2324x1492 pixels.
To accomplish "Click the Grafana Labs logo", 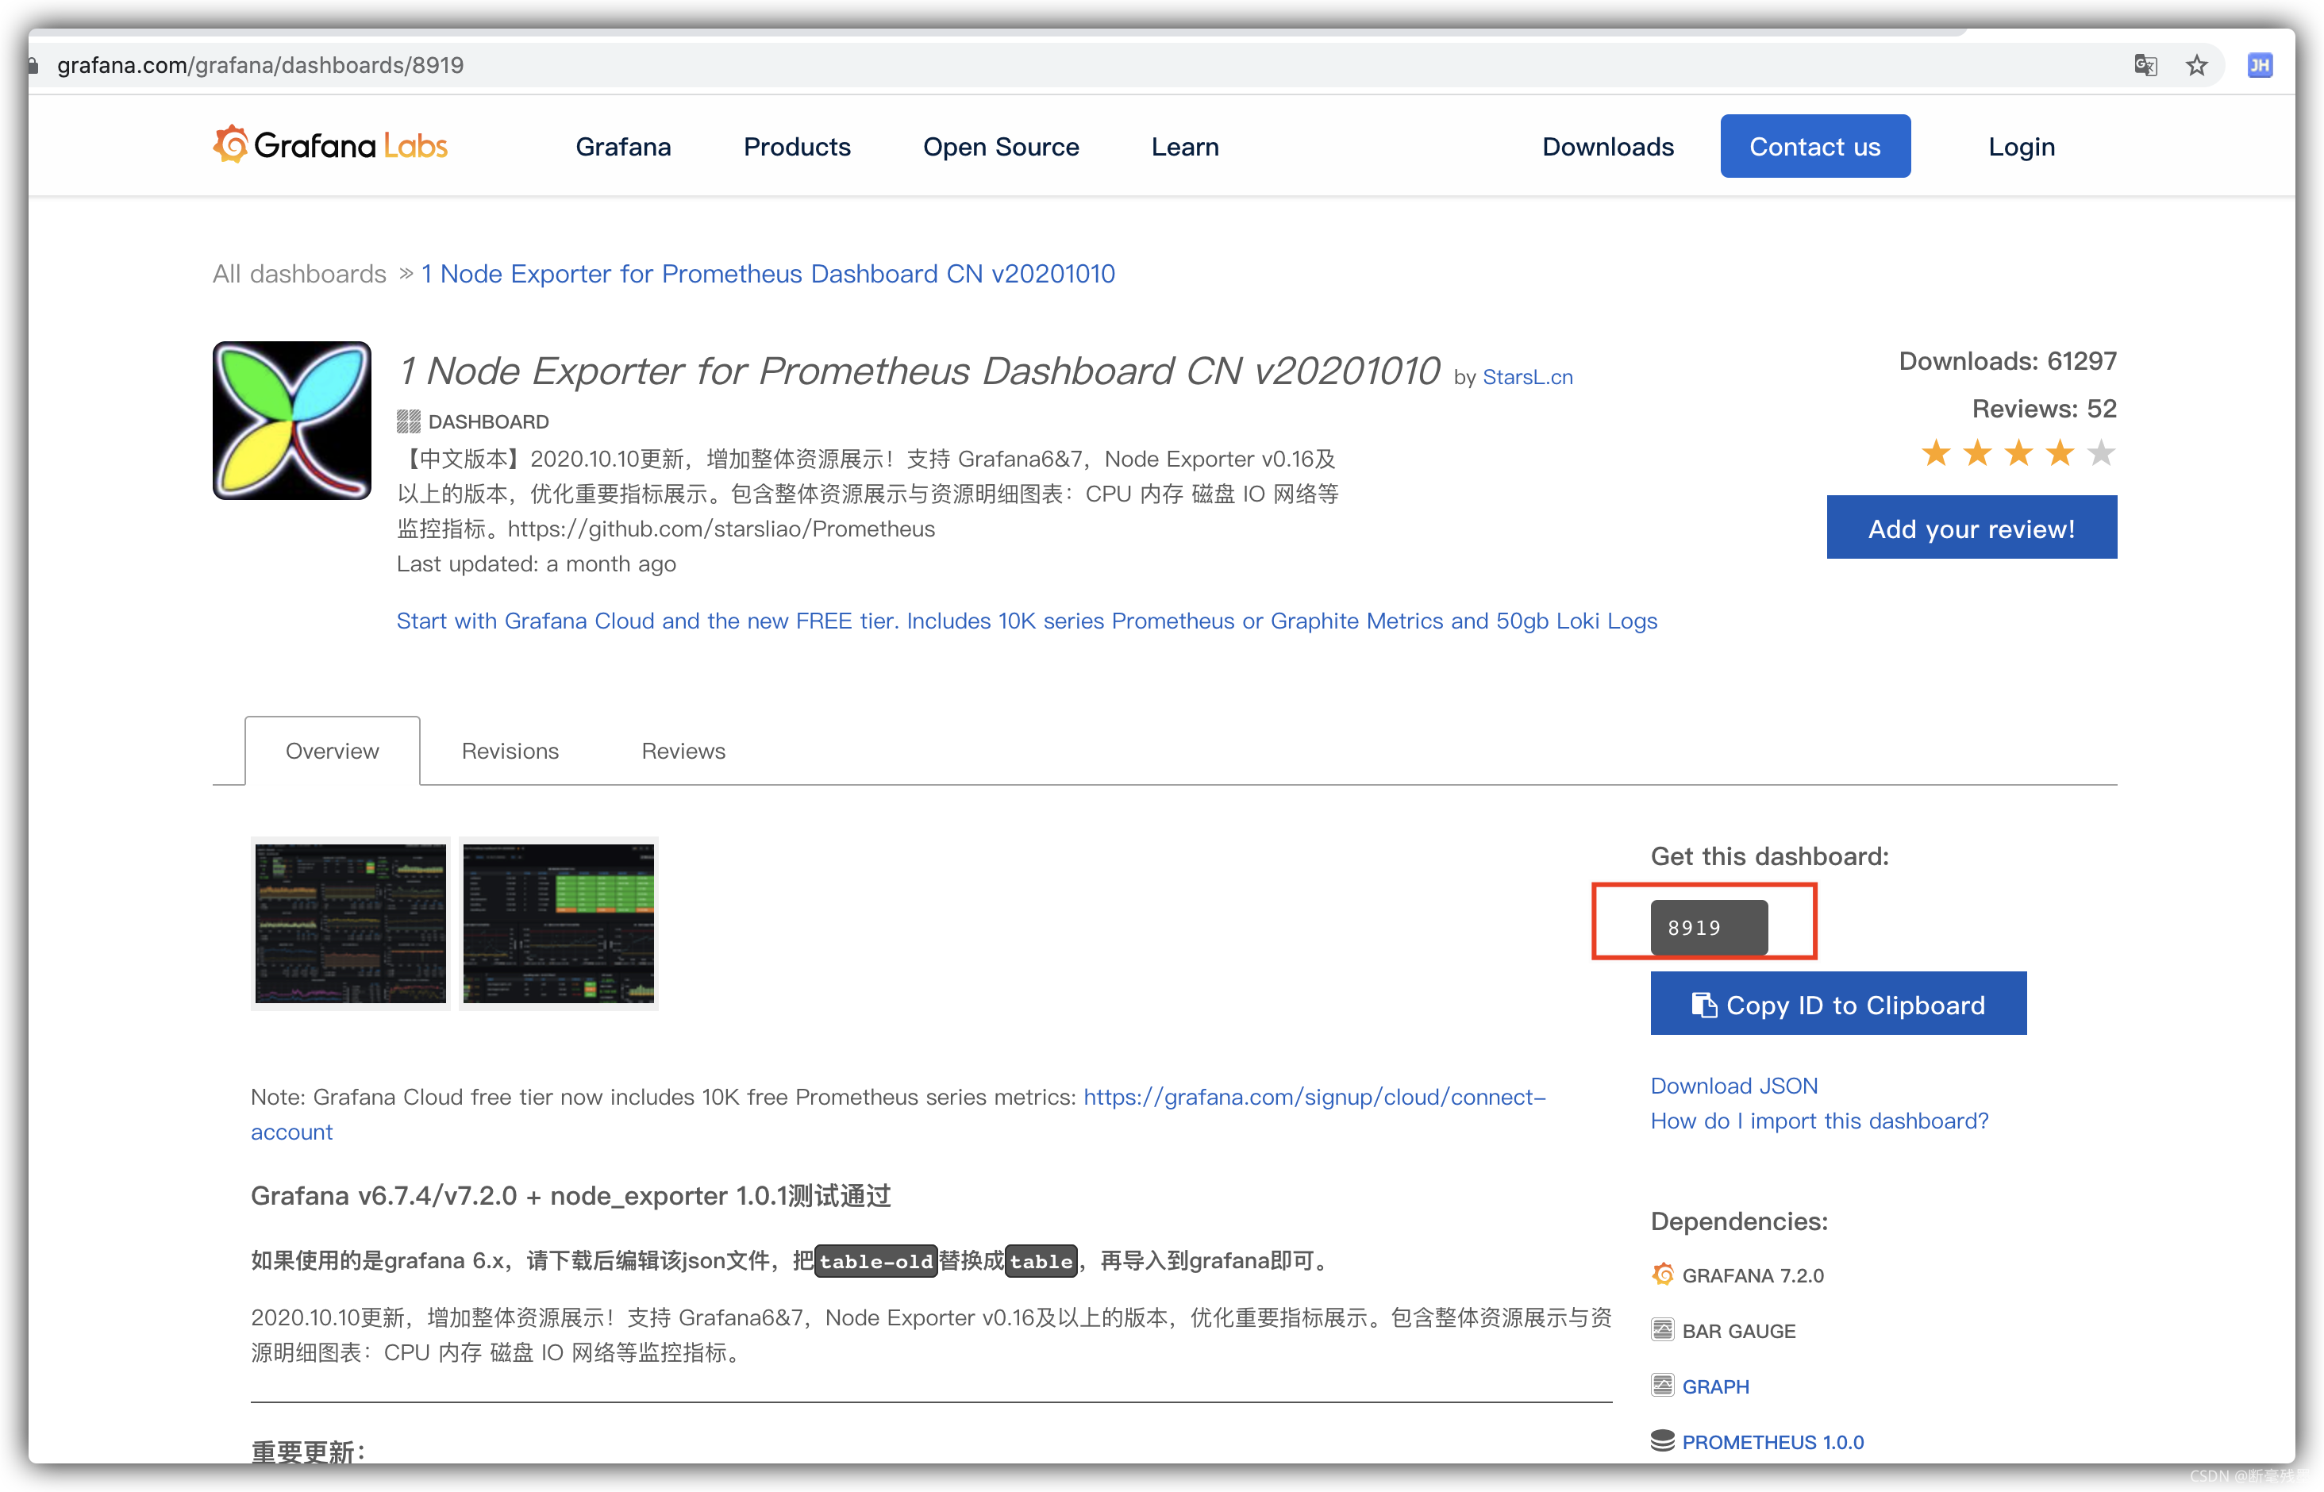I will pos(330,145).
